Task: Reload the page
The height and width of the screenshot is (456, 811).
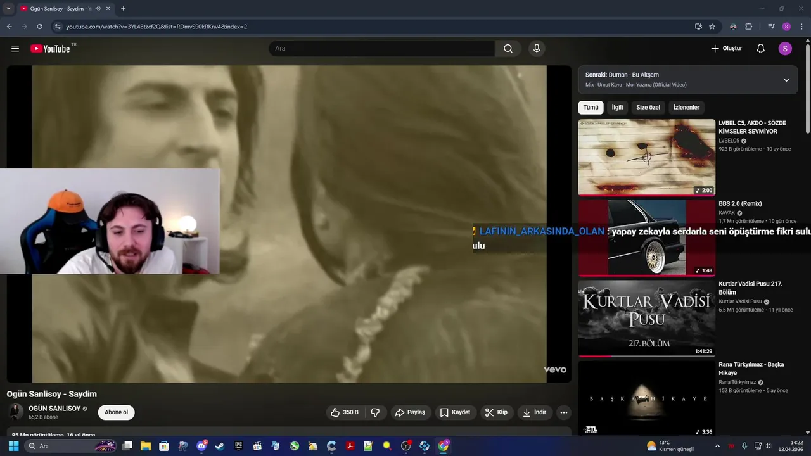Action: click(x=39, y=27)
